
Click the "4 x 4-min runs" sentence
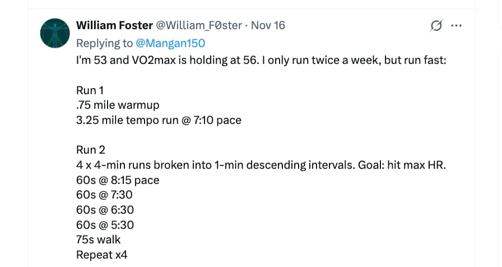[261, 165]
